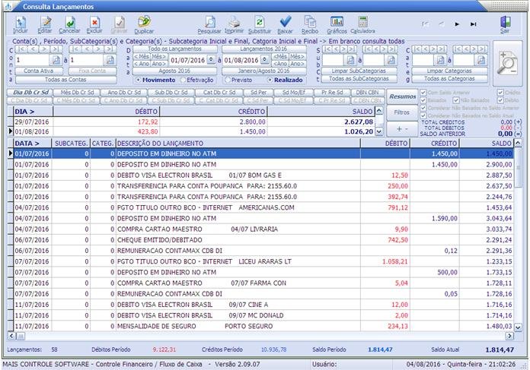Open the Gráficos chart tool
This screenshot has width=530, height=370.
[337, 25]
